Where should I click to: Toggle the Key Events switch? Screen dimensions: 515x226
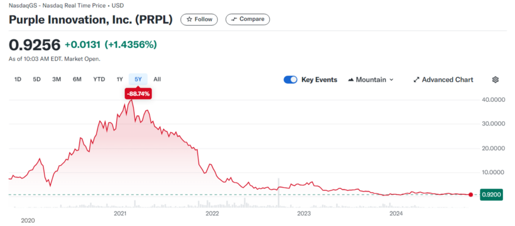(x=291, y=80)
